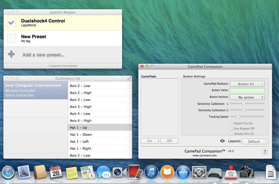Close the GamePad Companion window
This screenshot has height=184, width=279.
pyautogui.click(x=142, y=67)
